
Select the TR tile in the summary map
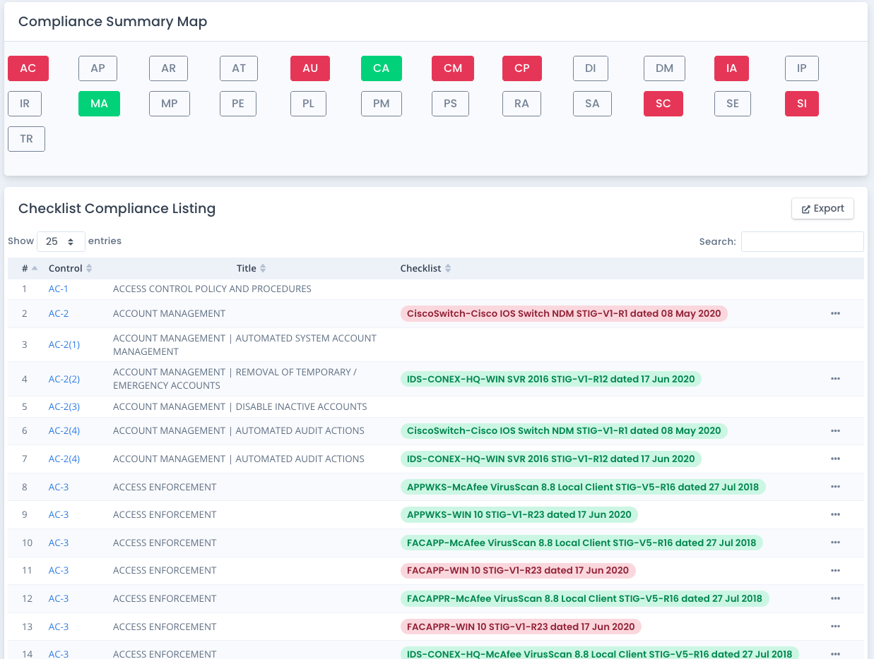[x=26, y=138]
